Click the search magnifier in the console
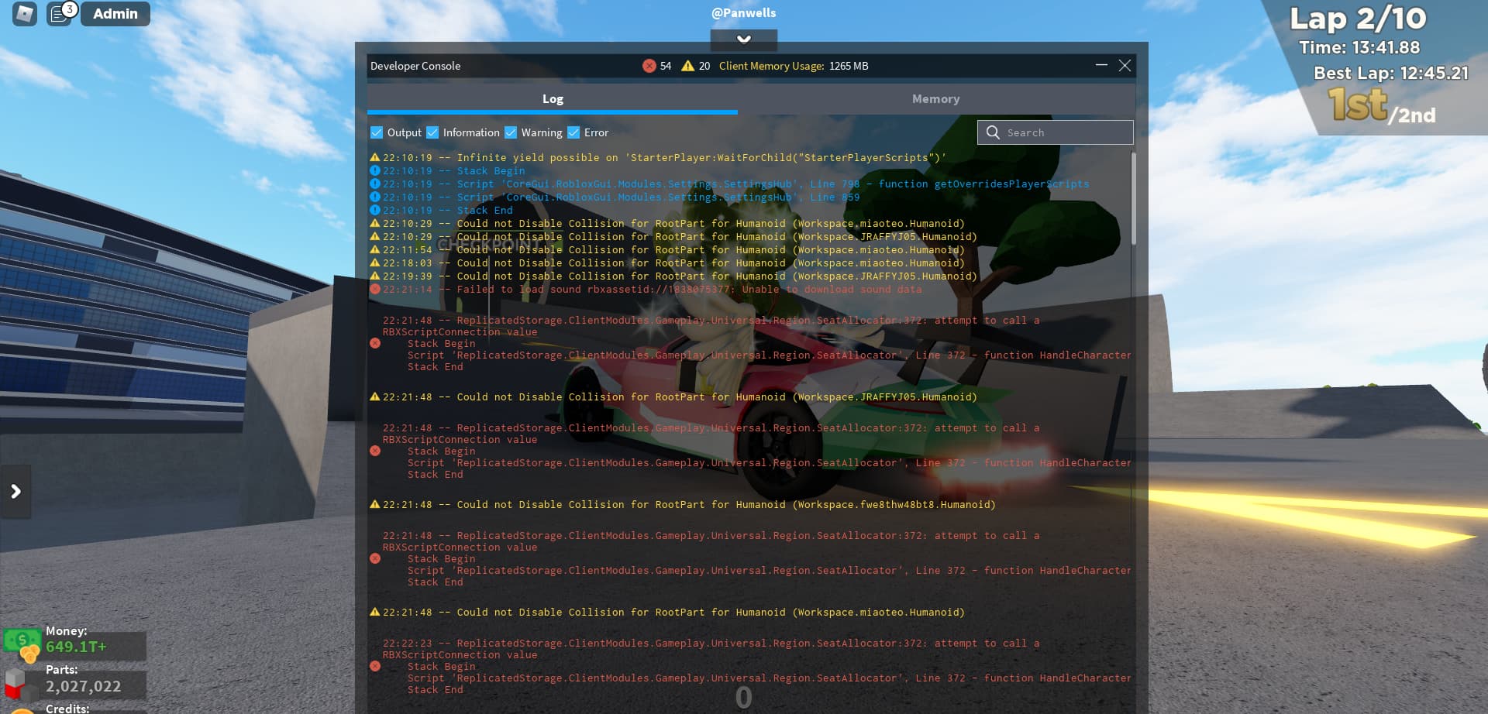1488x714 pixels. [994, 132]
